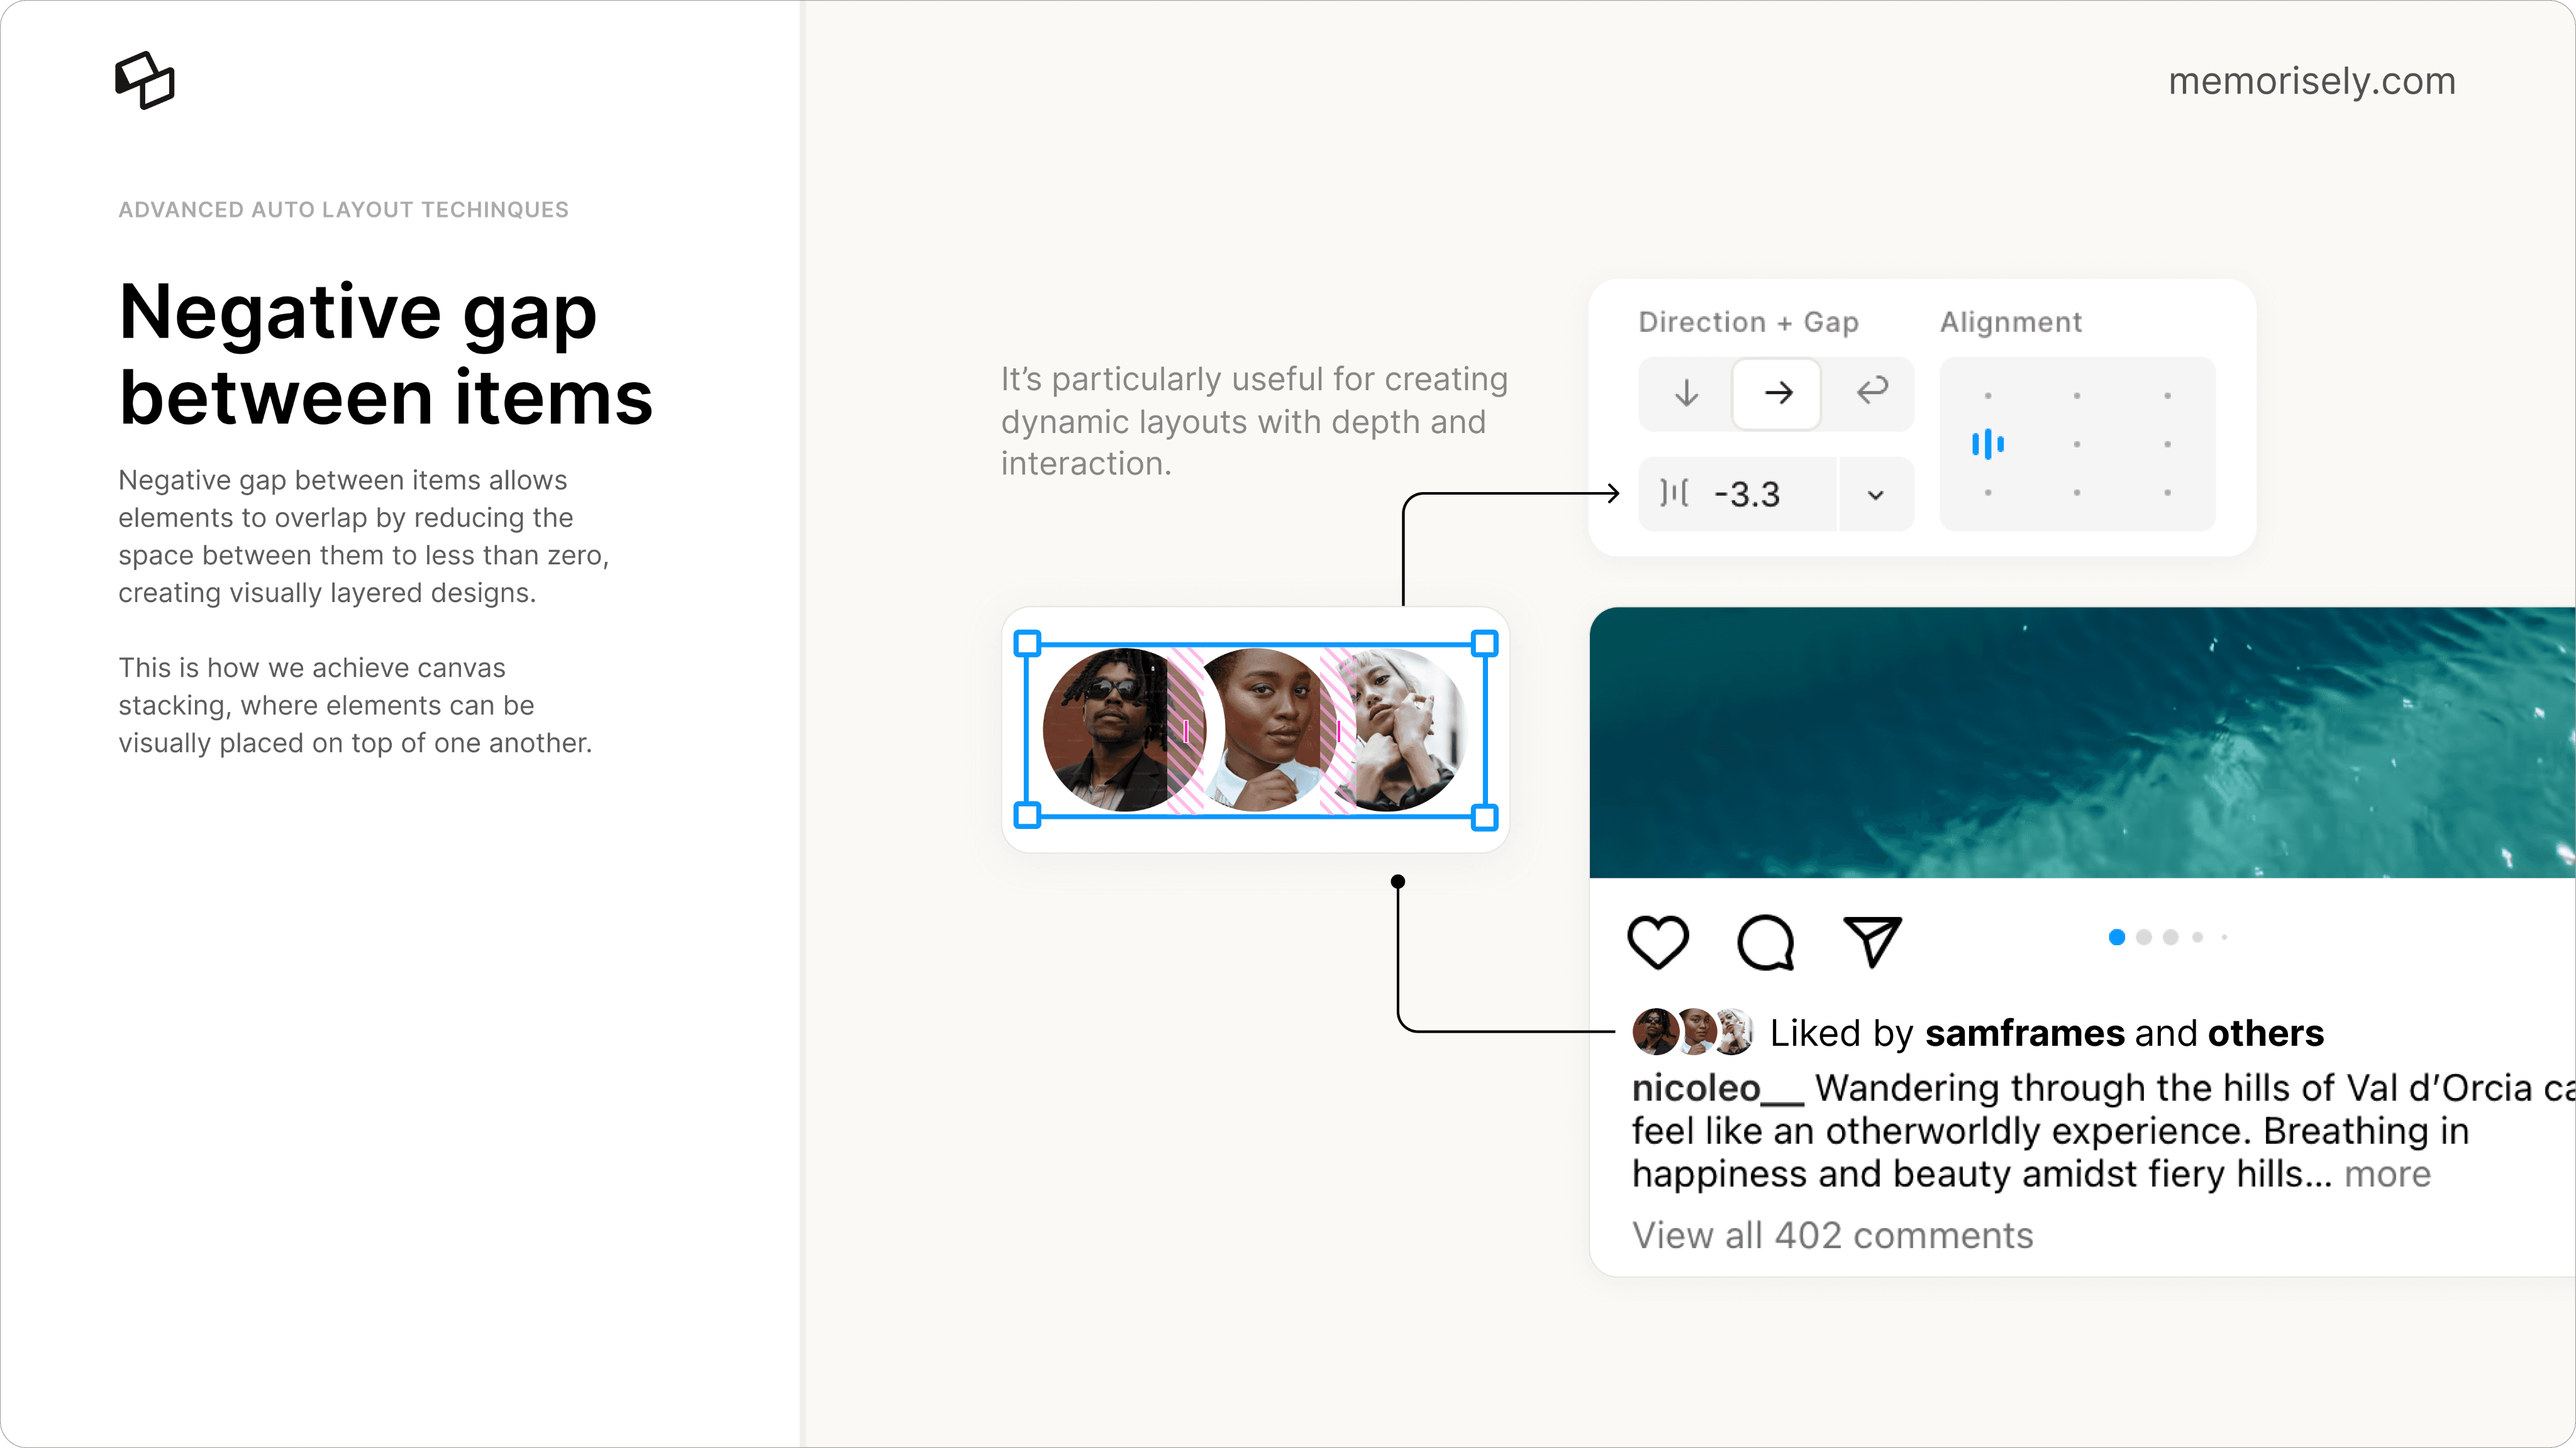The height and width of the screenshot is (1448, 2576).
Task: Like the post with the heart icon
Action: coord(1658,941)
